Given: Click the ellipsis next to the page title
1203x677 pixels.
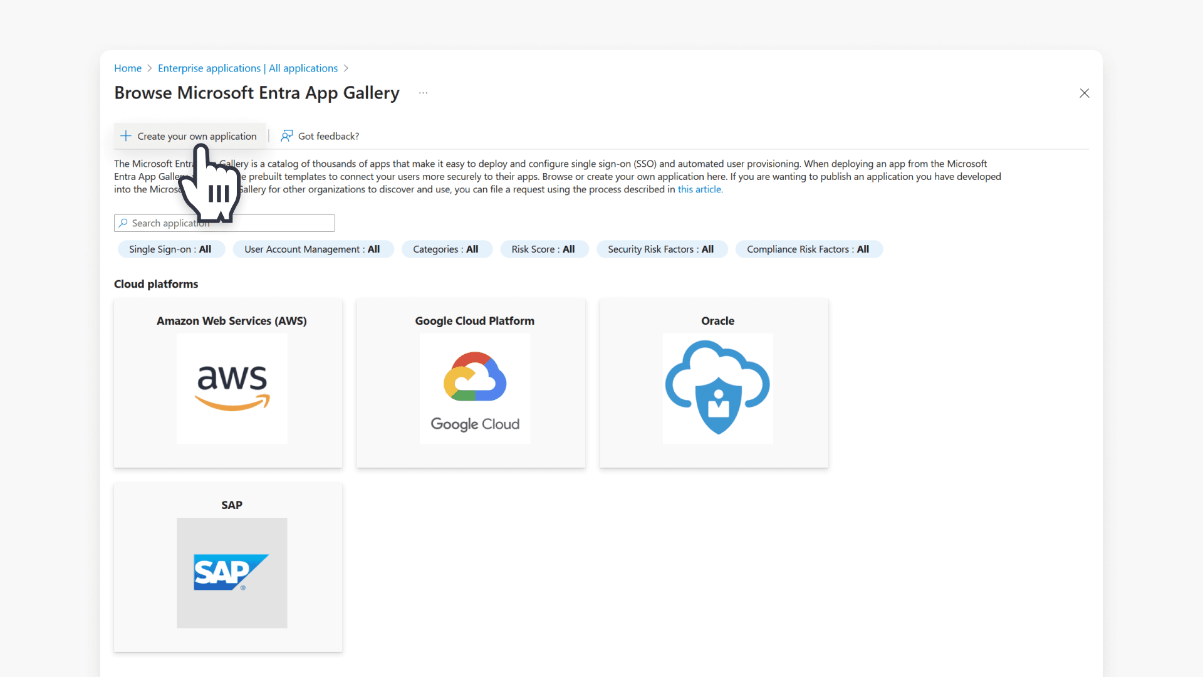Looking at the screenshot, I should tap(423, 93).
